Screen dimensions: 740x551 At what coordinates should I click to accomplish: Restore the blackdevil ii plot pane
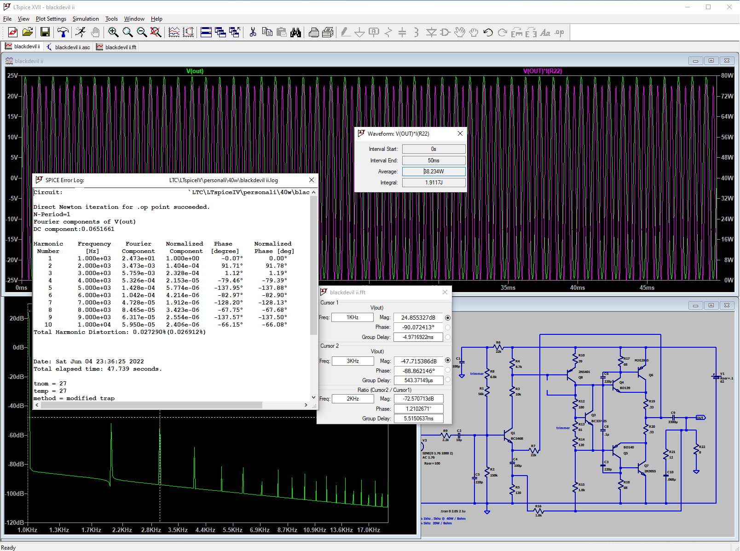point(711,61)
